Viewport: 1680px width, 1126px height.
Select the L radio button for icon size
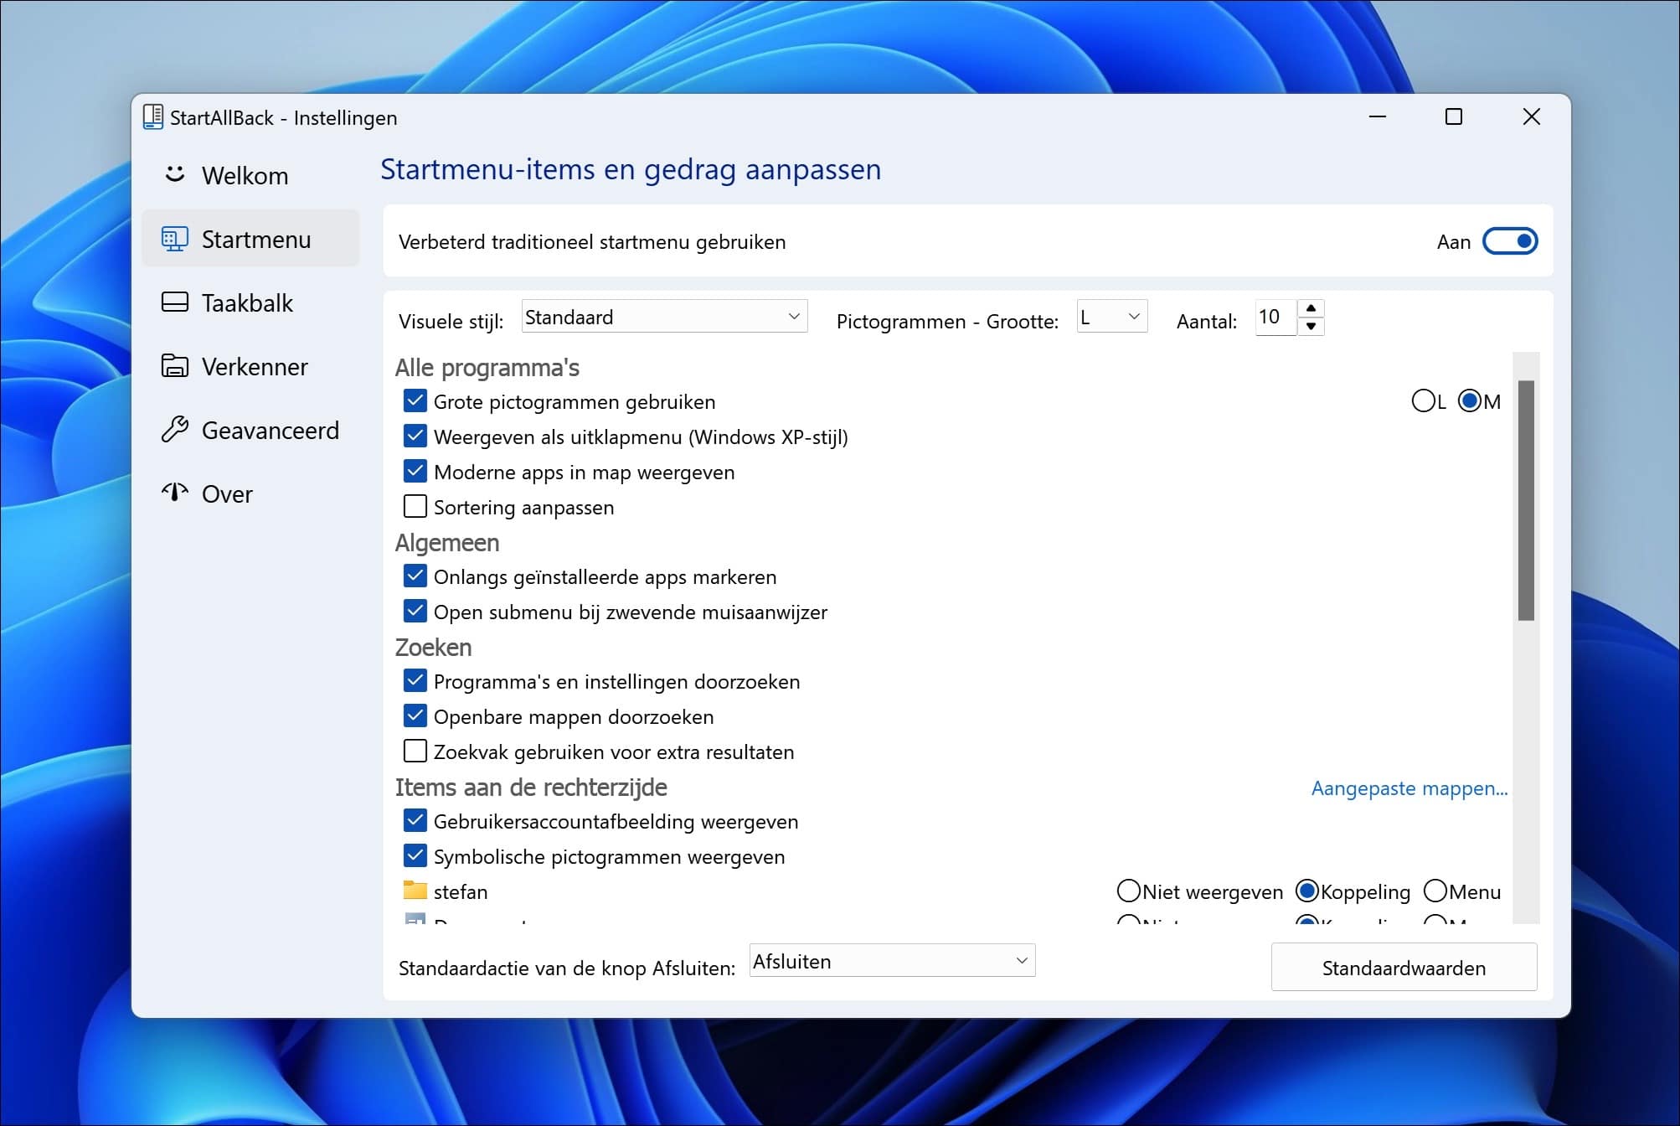[1425, 401]
